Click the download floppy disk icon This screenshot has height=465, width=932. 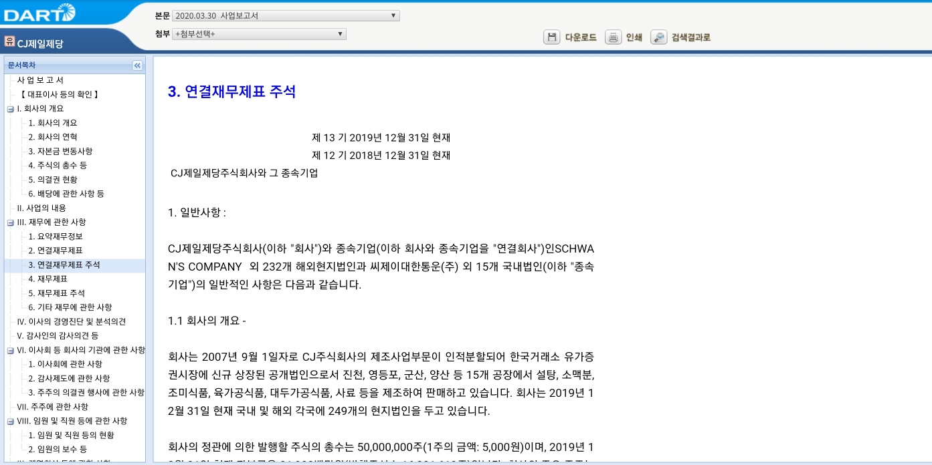[x=552, y=37]
